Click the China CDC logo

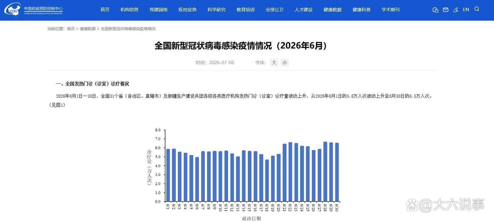tap(34, 10)
